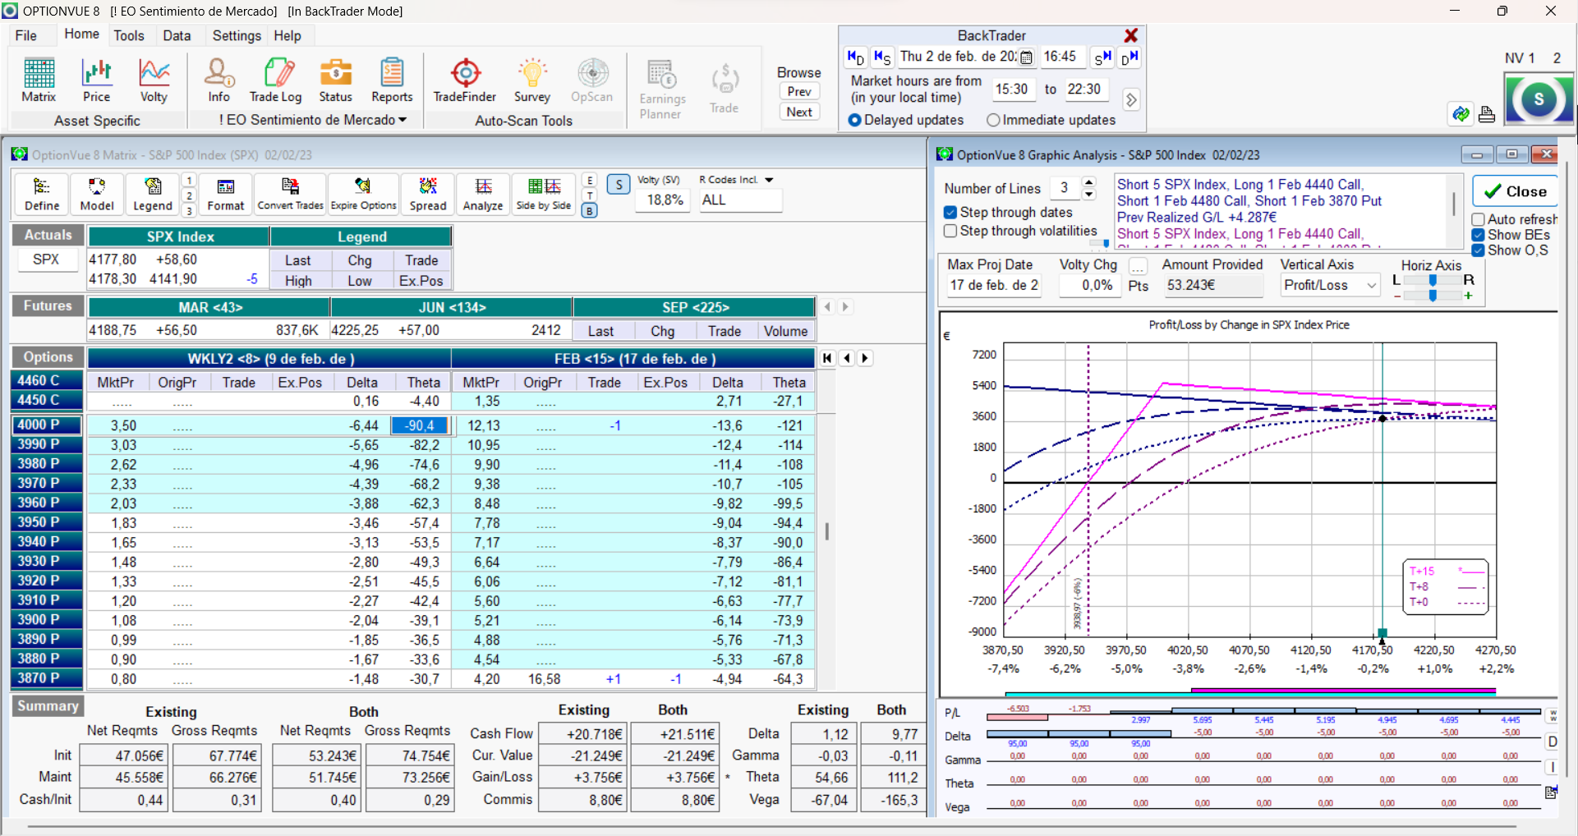
Task: Open the Earnings Planner icon
Action: 662,90
